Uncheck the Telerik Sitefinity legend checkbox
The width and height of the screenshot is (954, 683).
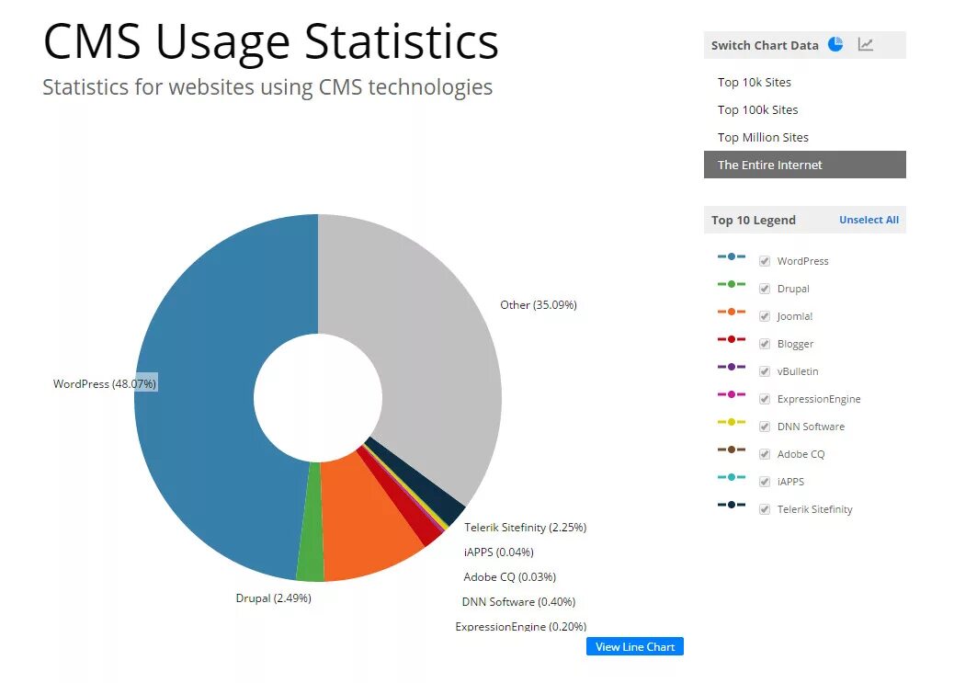[x=764, y=509]
